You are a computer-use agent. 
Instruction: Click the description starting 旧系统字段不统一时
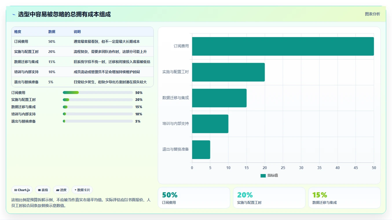112,62
